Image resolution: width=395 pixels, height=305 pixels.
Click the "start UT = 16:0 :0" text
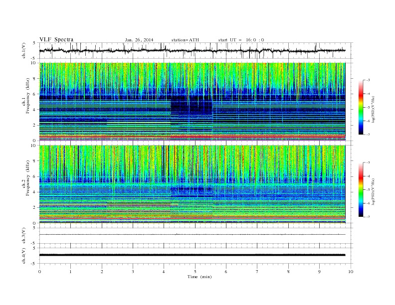[x=241, y=40]
